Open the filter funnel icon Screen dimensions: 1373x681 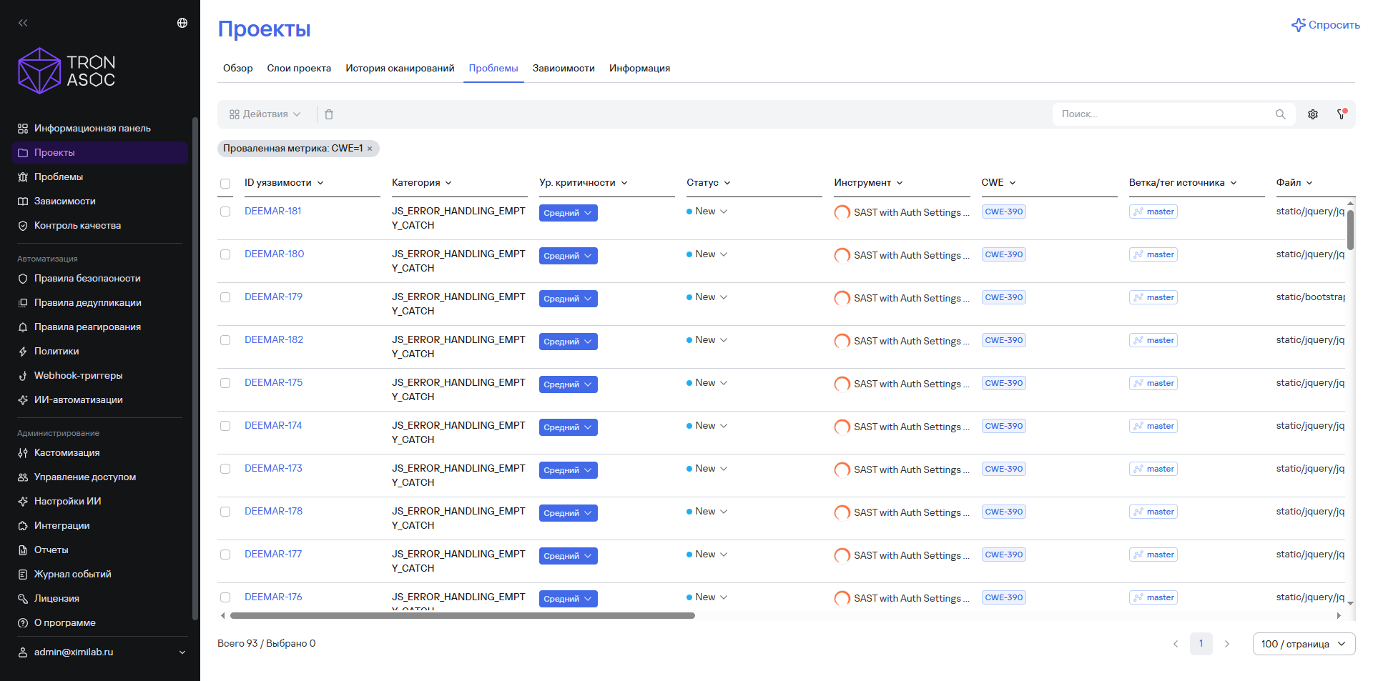(x=1342, y=114)
